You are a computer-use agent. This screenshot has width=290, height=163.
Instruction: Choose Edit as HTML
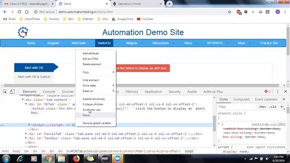(x=96, y=59)
